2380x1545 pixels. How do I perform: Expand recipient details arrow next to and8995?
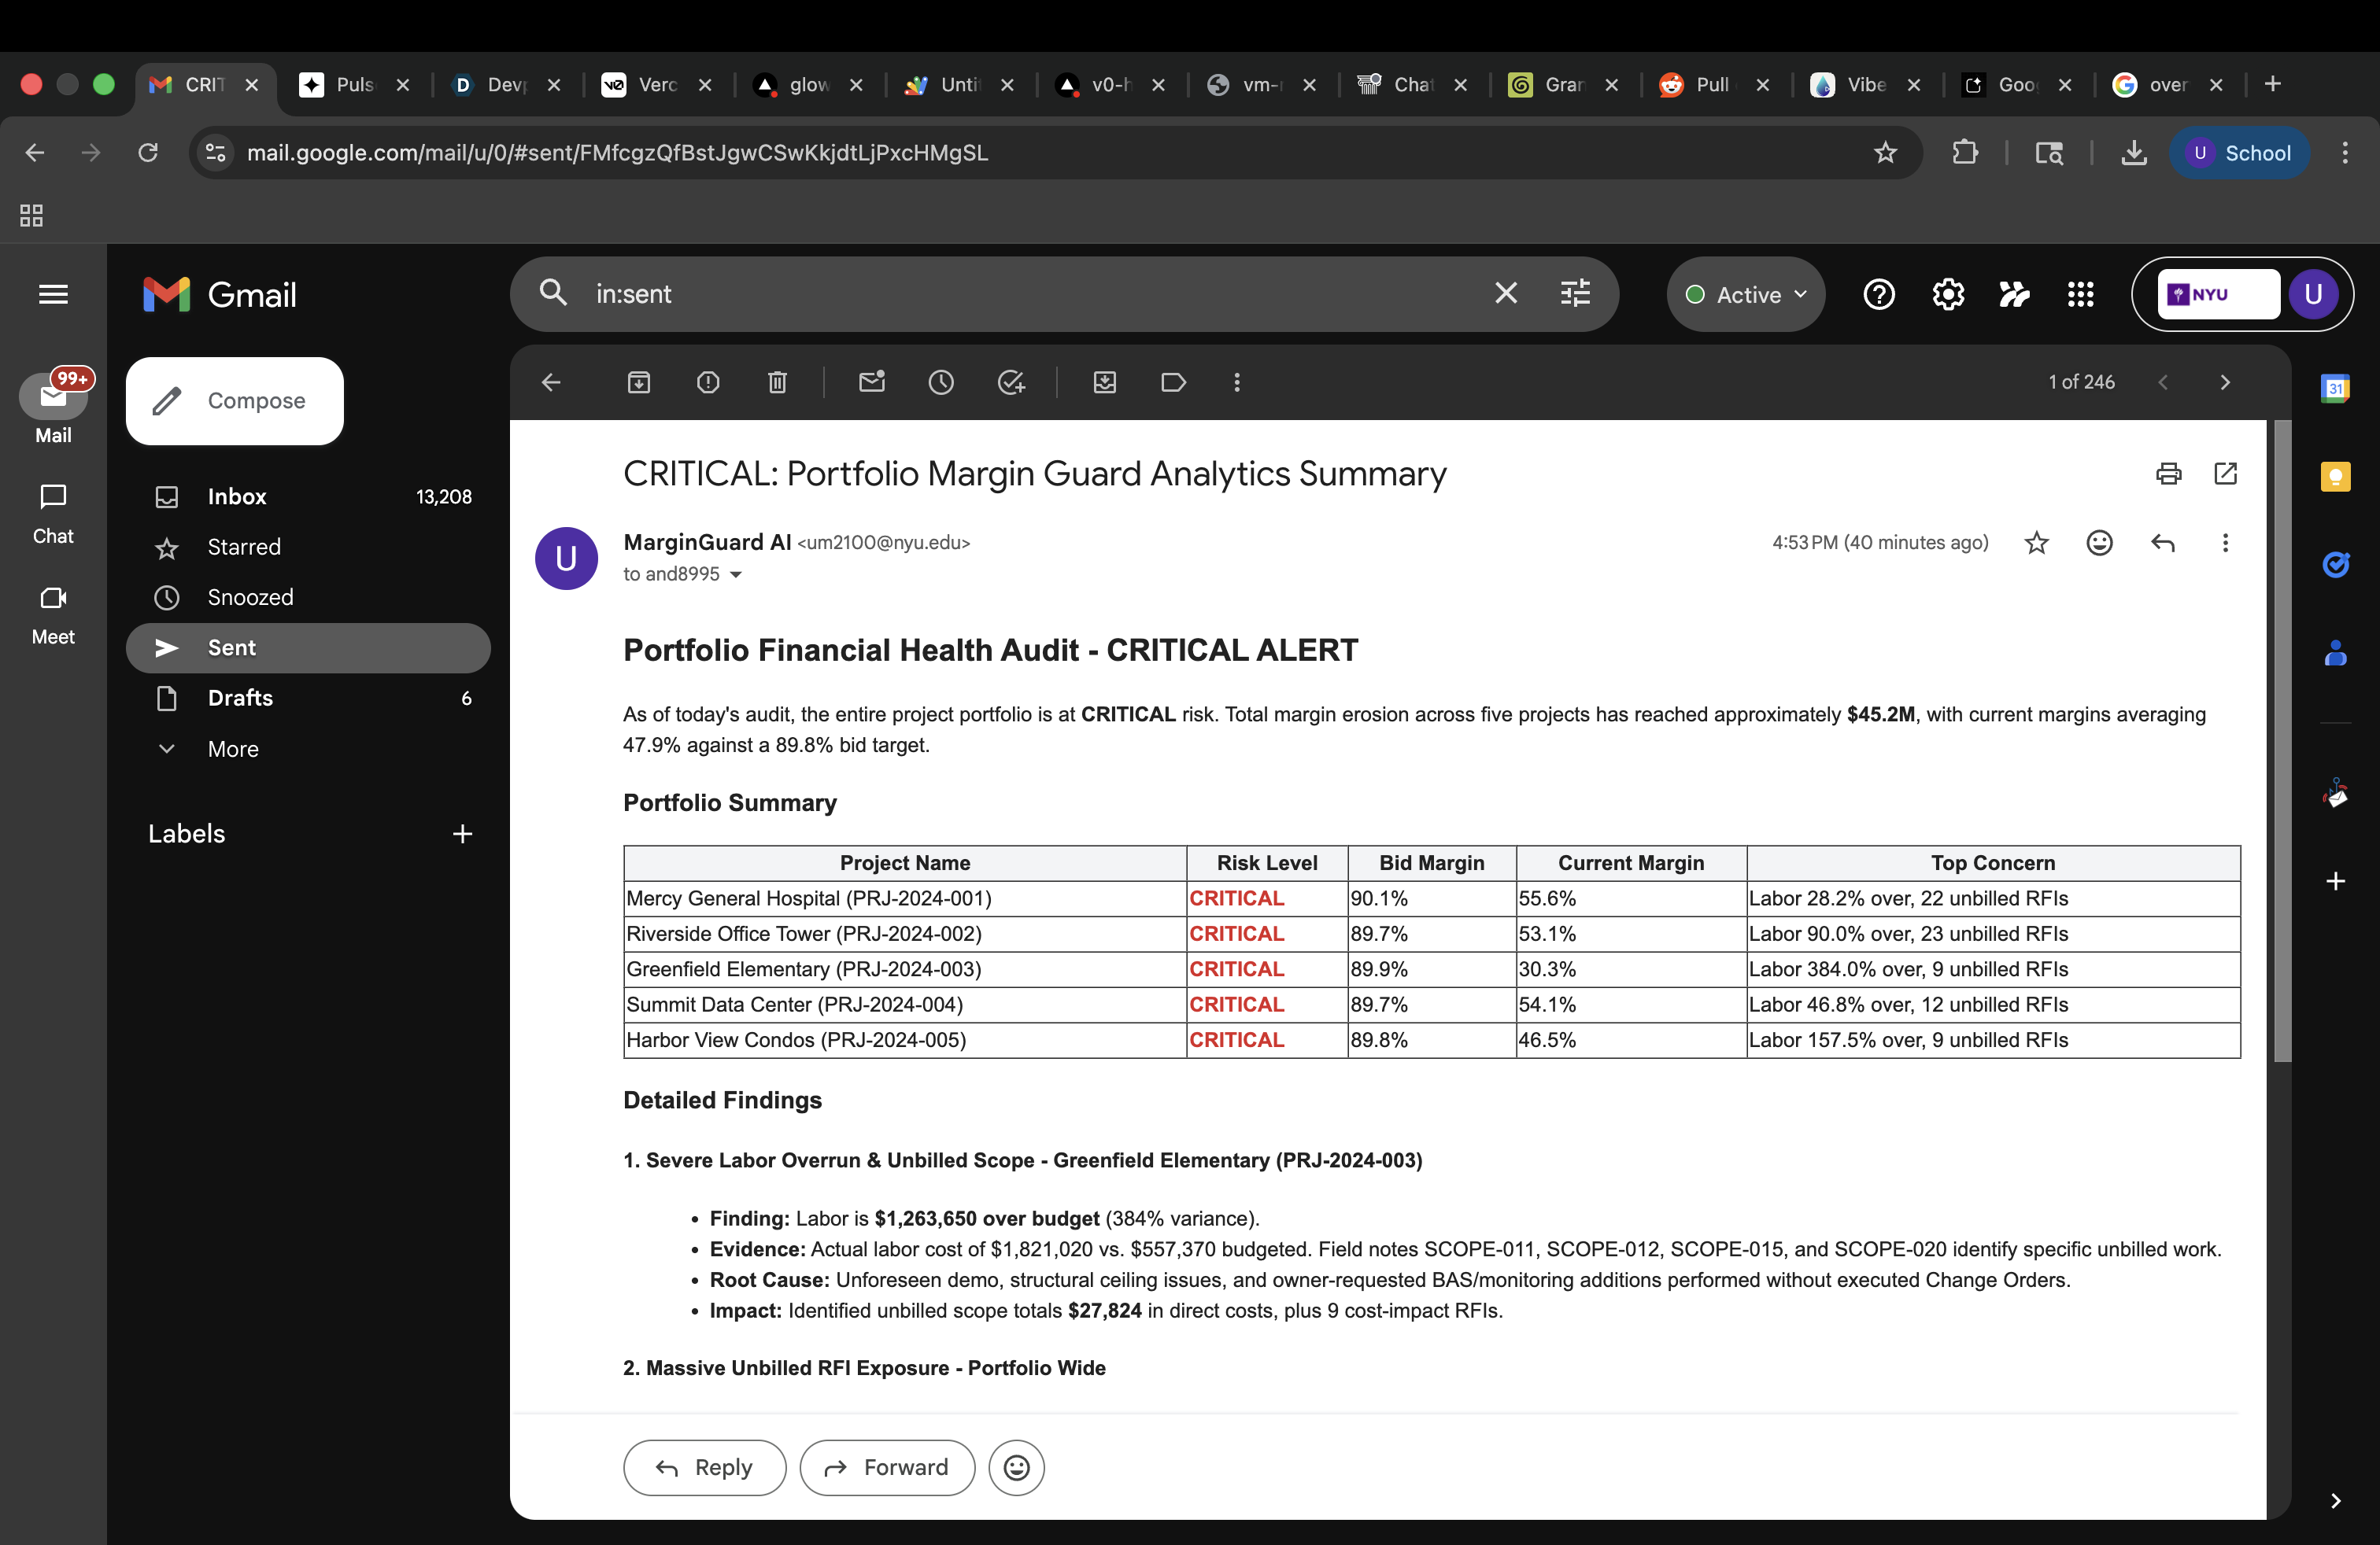click(736, 574)
